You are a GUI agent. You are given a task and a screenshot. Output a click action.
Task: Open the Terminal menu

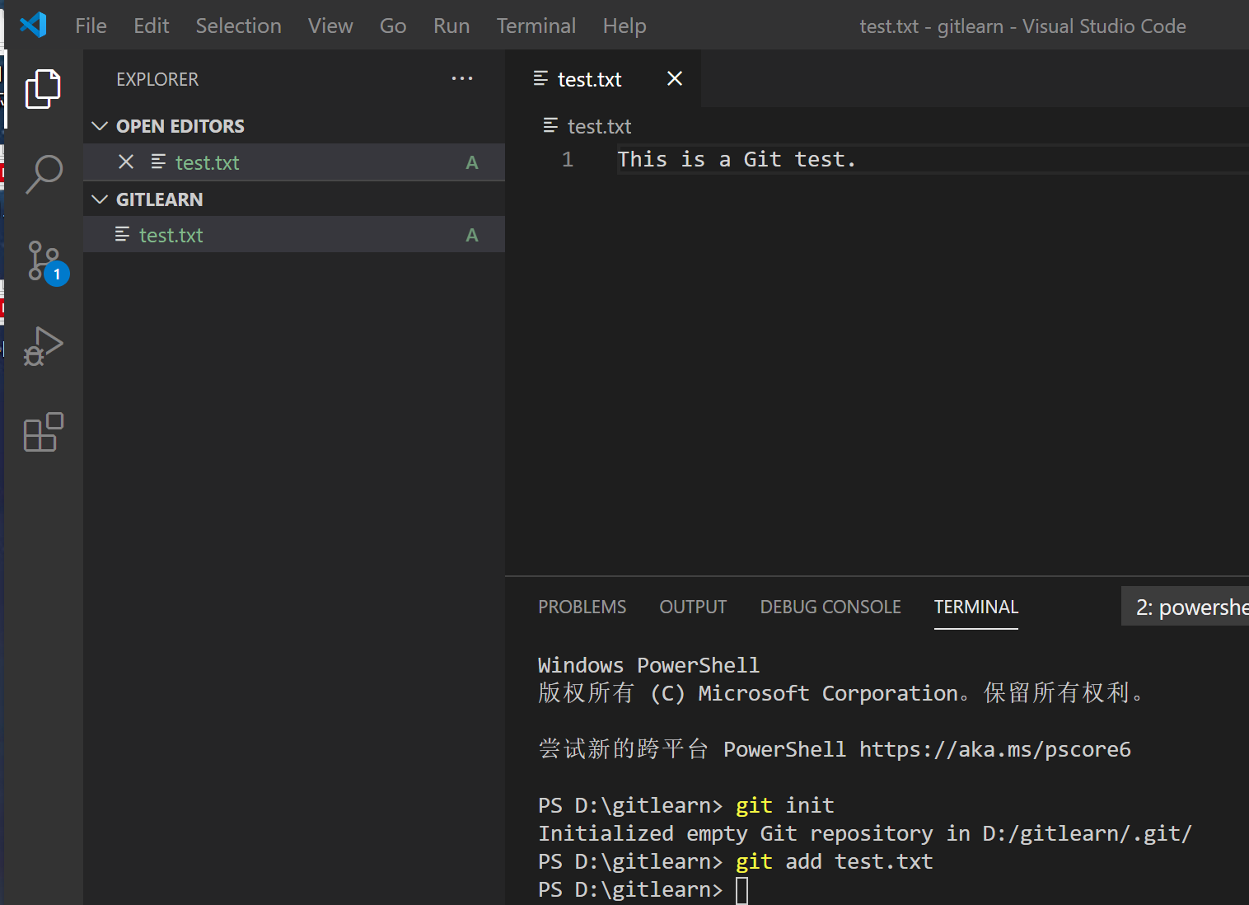tap(536, 26)
